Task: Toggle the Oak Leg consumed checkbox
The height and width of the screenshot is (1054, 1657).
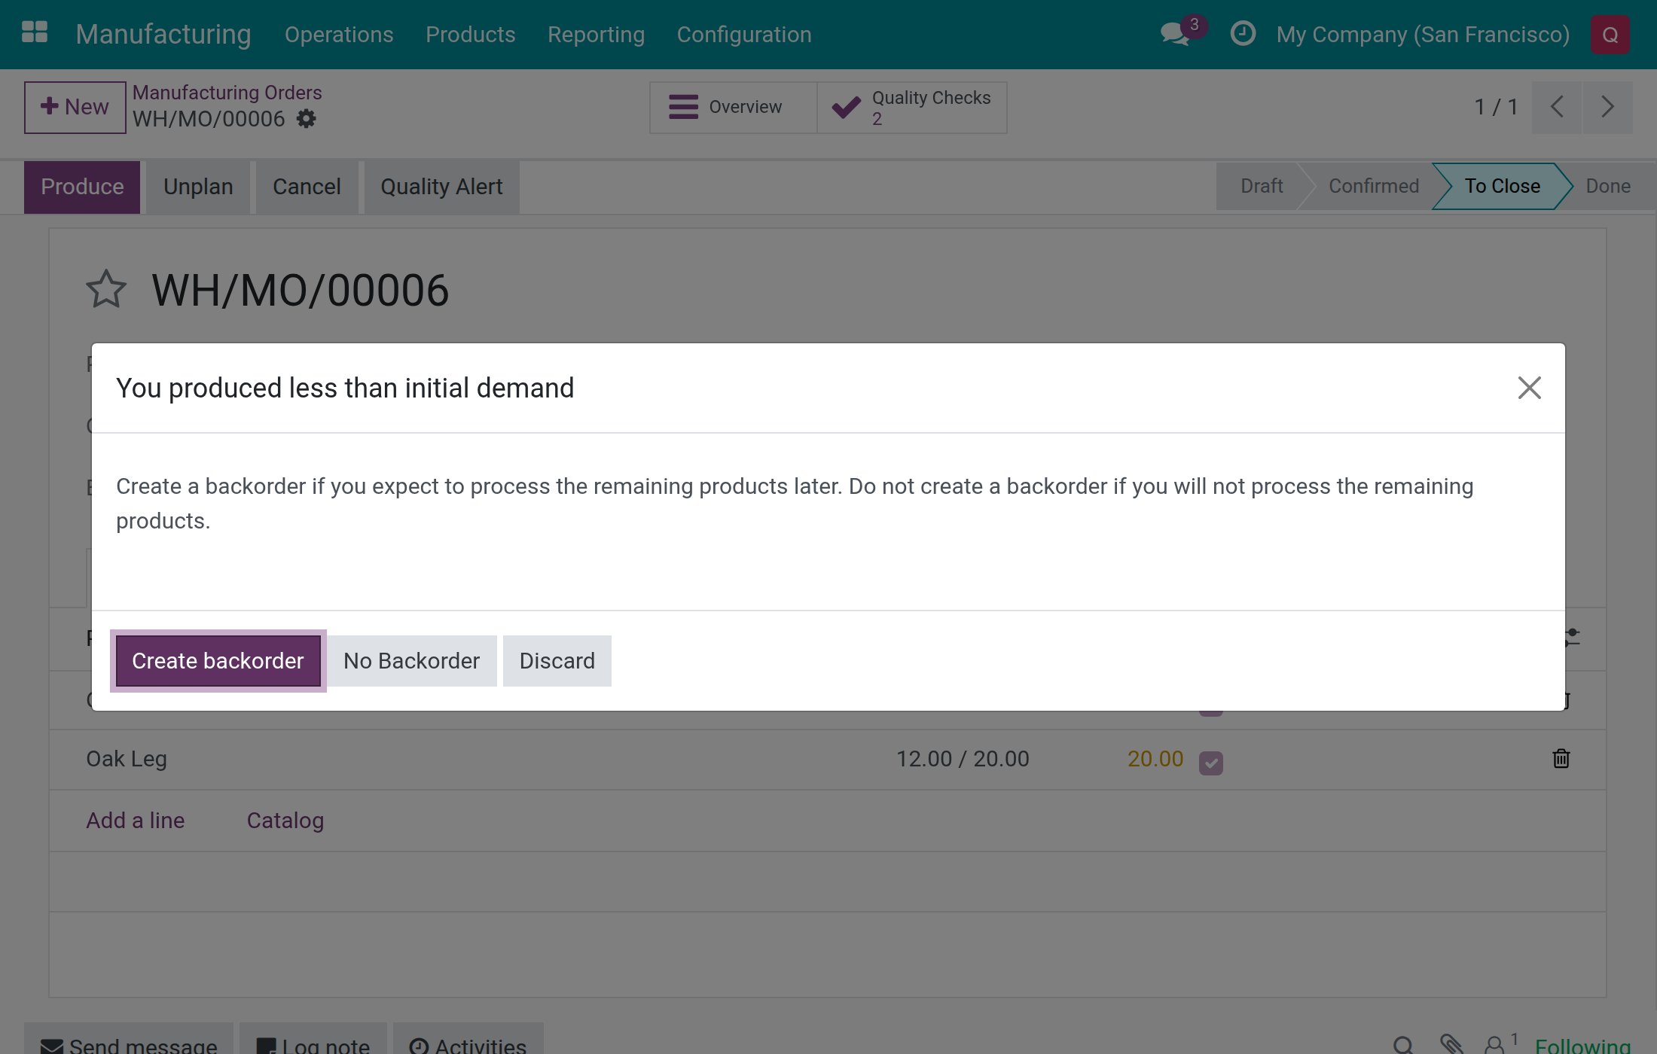Action: pos(1210,763)
